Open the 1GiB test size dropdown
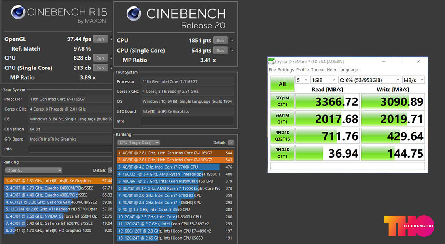The width and height of the screenshot is (445, 244). click(x=323, y=80)
